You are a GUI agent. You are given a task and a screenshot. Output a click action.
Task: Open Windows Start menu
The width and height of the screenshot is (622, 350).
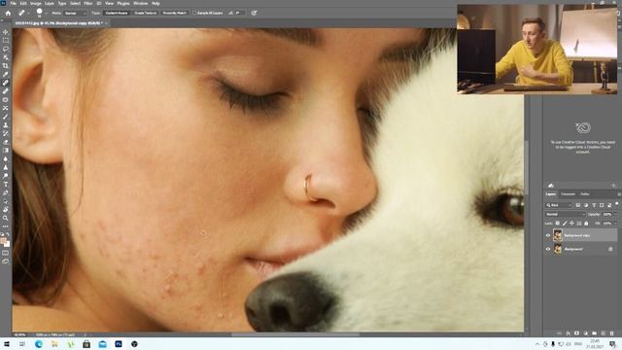coord(7,344)
